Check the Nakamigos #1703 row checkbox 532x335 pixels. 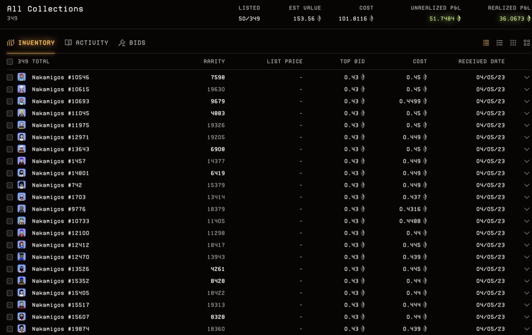coord(10,197)
